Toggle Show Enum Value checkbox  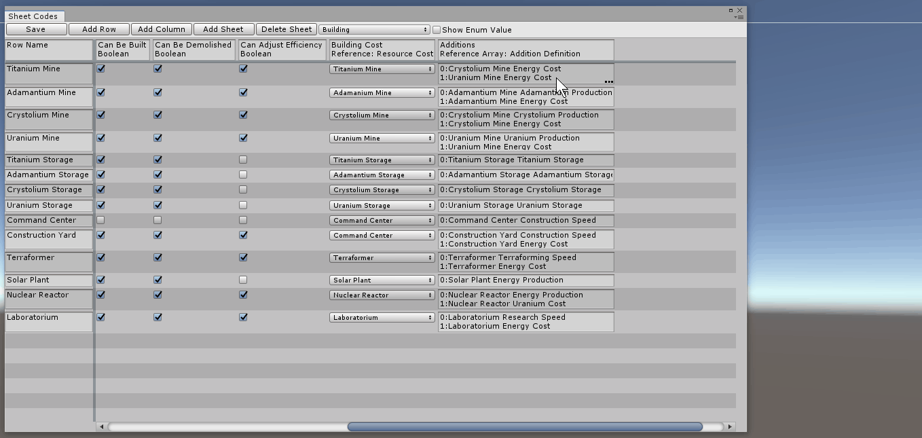click(437, 30)
